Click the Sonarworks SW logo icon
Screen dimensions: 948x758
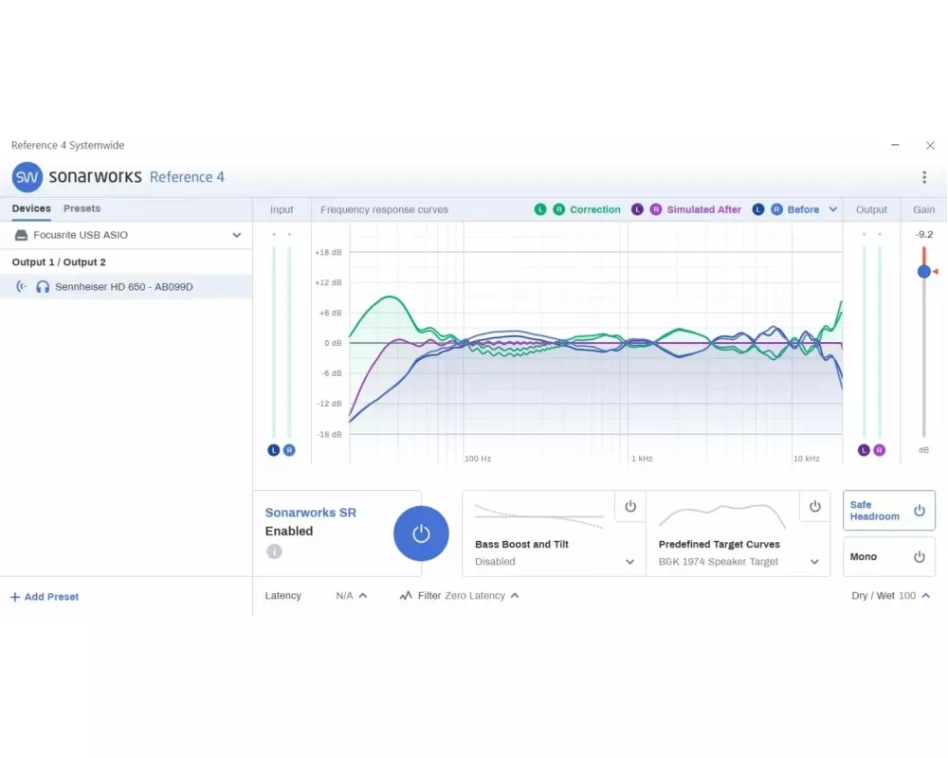pyautogui.click(x=27, y=177)
